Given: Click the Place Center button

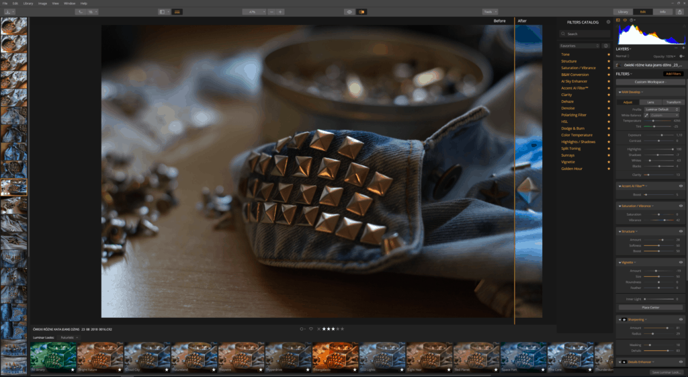Looking at the screenshot, I should coord(649,307).
